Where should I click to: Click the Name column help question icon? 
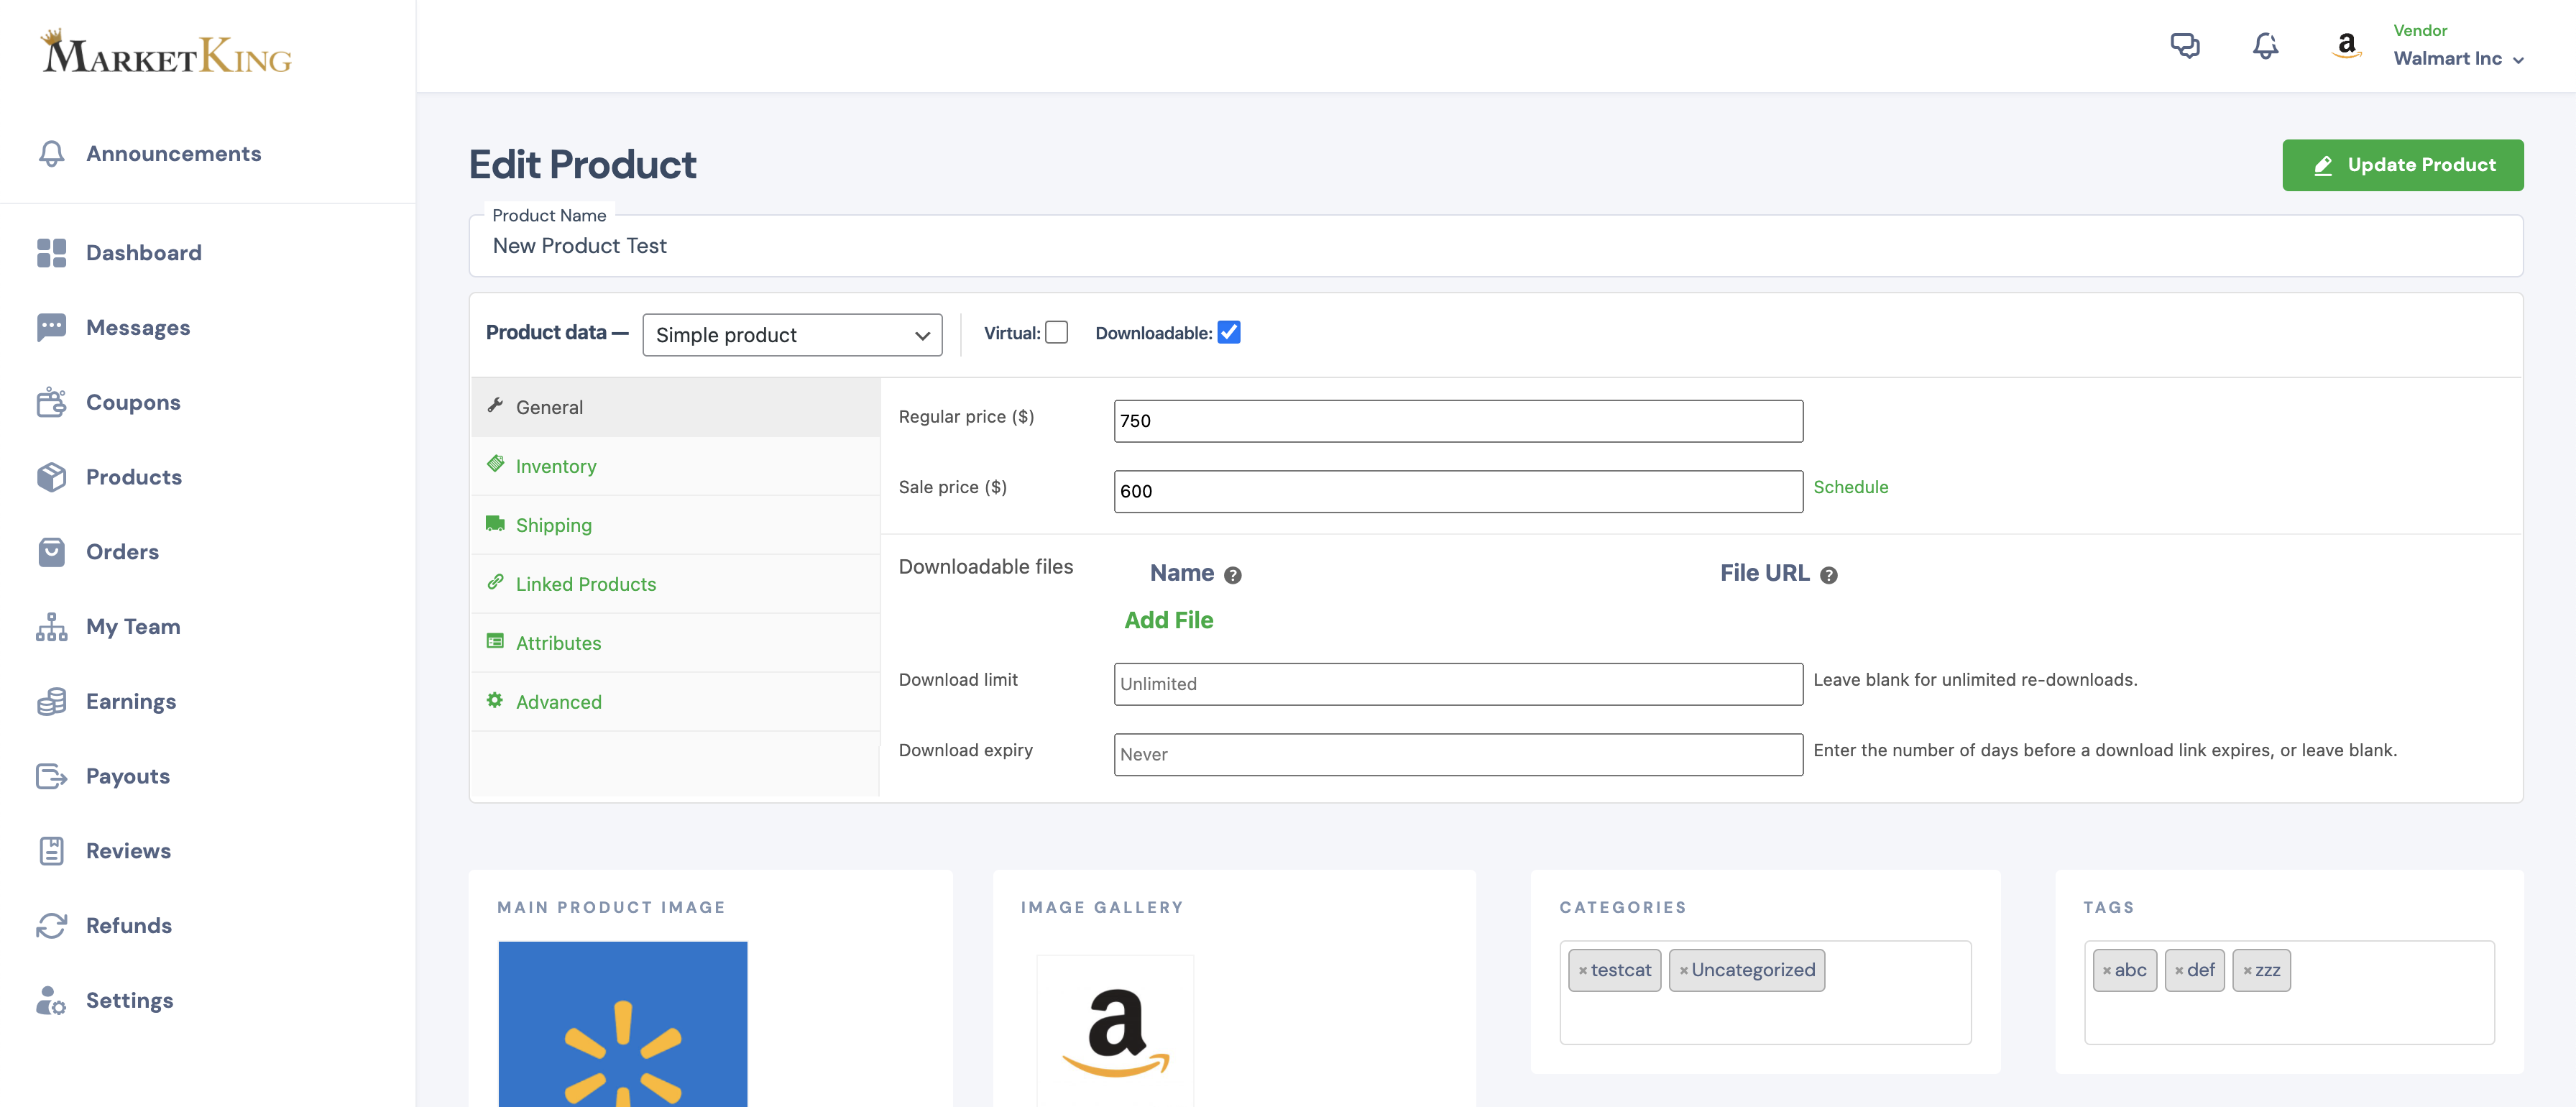click(1232, 575)
